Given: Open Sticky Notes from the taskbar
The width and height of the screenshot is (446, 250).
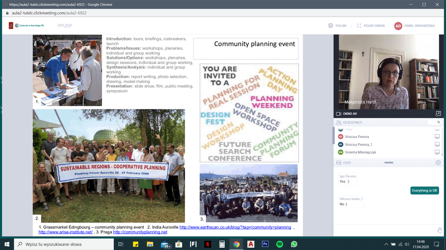Looking at the screenshot, I should pyautogui.click(x=136, y=245).
